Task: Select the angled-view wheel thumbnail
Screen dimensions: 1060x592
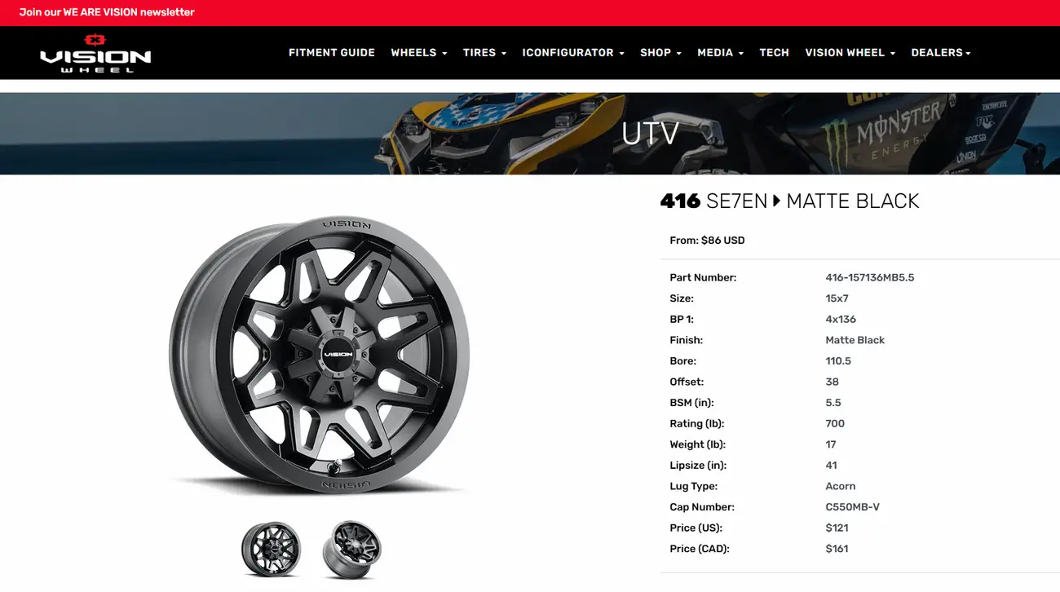Action: 352,550
